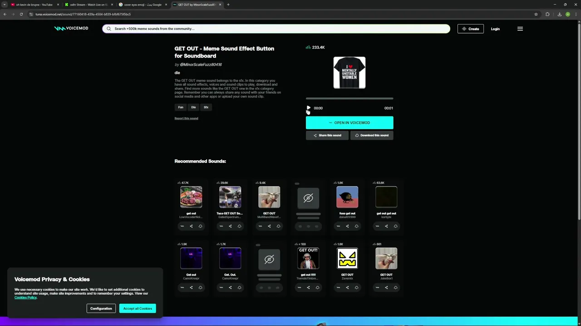Open the Cookies Policy link
581x326 pixels.
click(25, 297)
